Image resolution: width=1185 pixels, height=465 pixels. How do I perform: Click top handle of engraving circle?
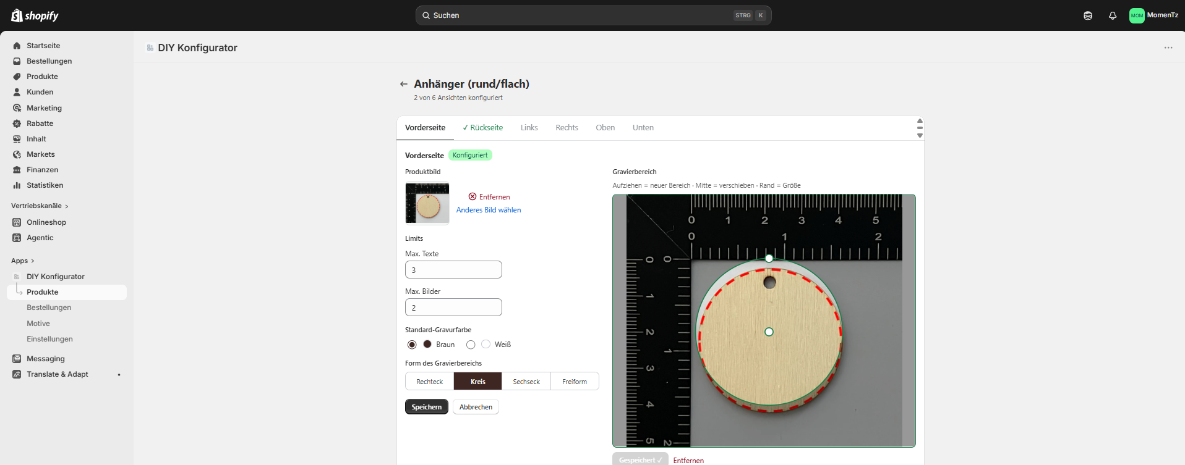[769, 258]
